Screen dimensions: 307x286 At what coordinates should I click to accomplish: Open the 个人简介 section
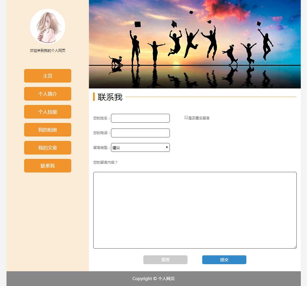coord(47,94)
